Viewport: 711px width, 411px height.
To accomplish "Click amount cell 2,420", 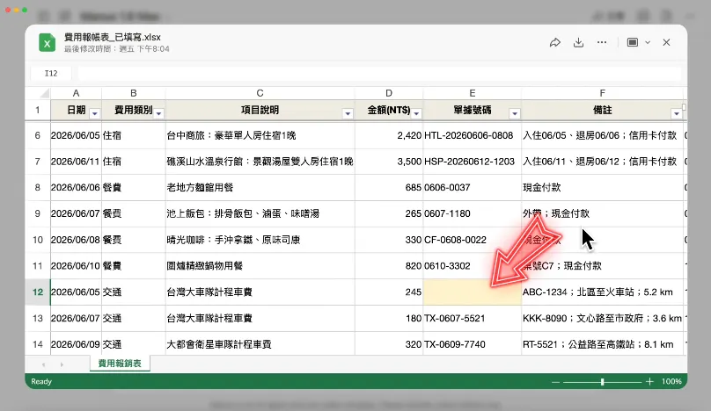I will click(x=389, y=135).
